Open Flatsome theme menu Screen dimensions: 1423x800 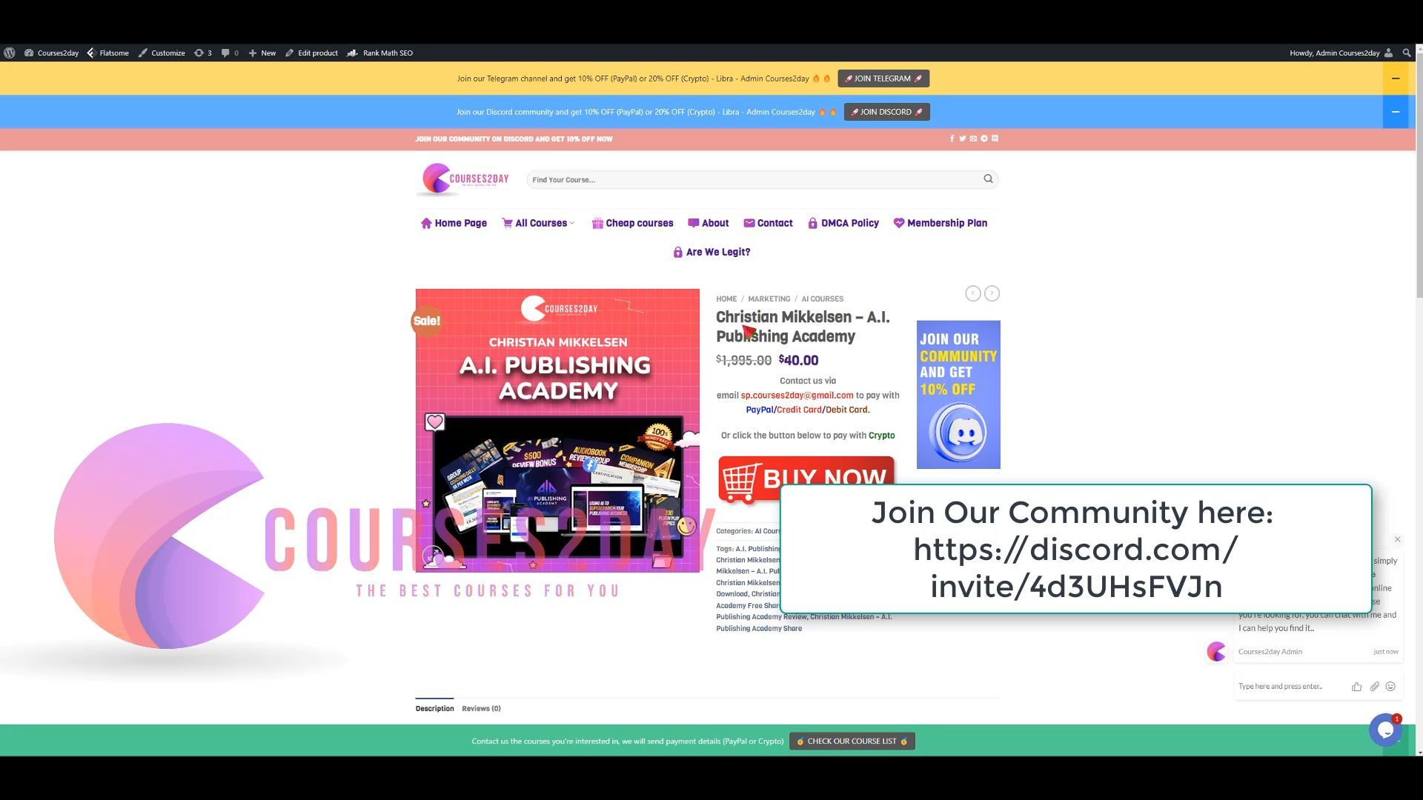coord(107,53)
